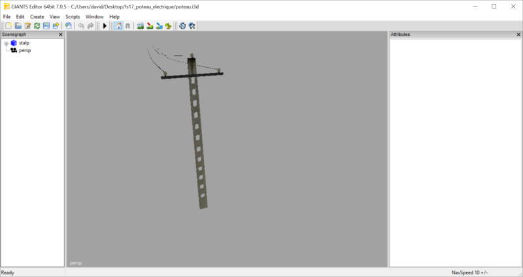Click the New file icon in toolbar
This screenshot has width=523, height=277.
point(8,26)
